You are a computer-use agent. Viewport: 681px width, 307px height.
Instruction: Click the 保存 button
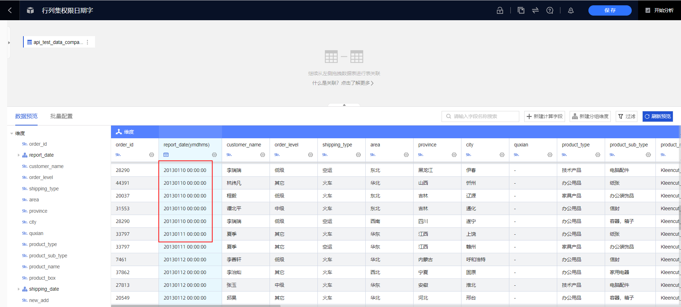point(610,10)
